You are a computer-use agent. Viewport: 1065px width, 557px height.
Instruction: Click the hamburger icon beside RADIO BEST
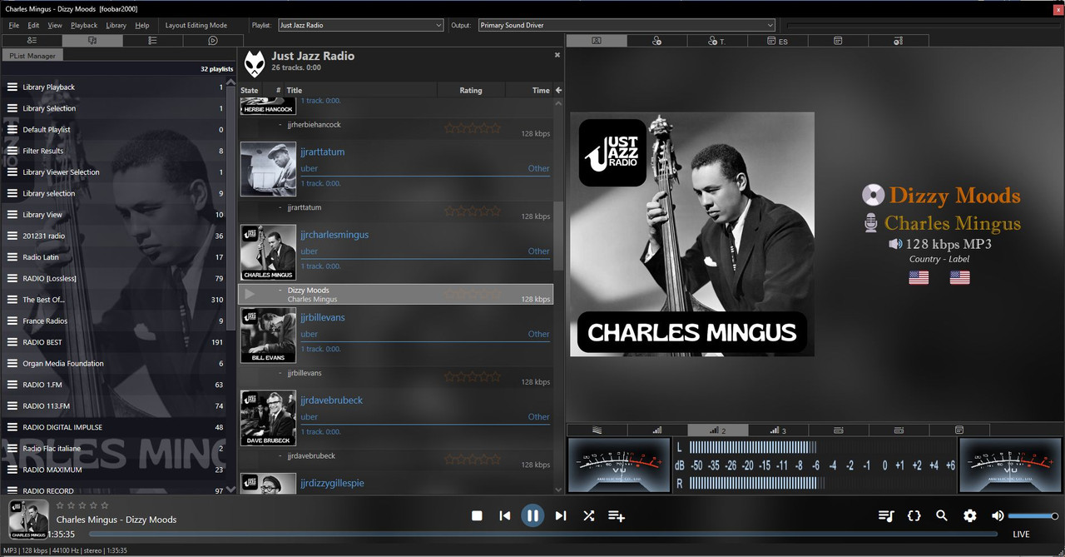click(12, 342)
